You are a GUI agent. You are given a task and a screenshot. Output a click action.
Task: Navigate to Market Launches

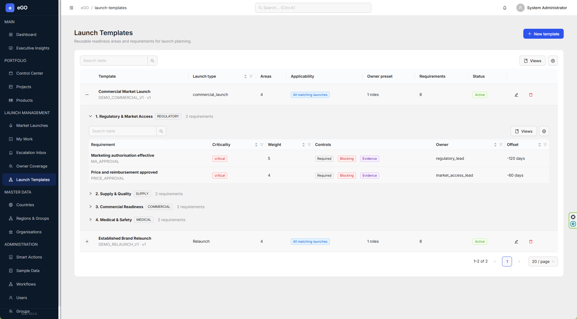pyautogui.click(x=29, y=125)
